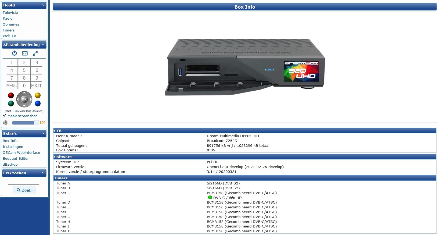Click the red remote button

click(11, 95)
